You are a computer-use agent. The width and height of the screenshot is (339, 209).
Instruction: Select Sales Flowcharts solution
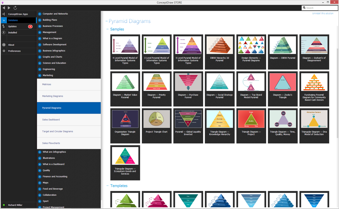click(x=69, y=143)
